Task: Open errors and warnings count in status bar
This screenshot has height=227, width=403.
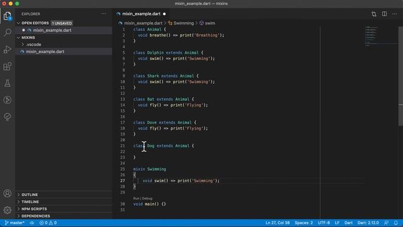Action: click(x=48, y=223)
